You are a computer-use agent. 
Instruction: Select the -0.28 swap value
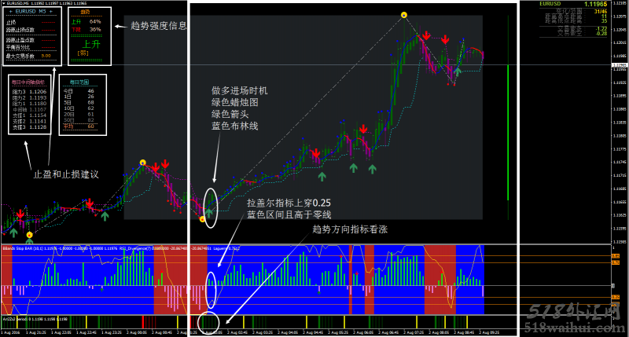pyautogui.click(x=601, y=34)
